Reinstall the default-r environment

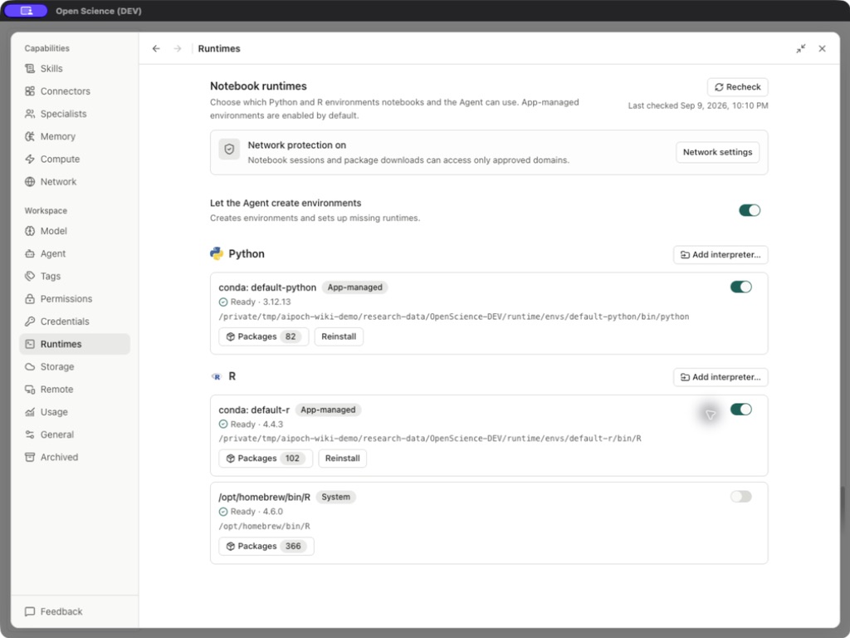343,459
